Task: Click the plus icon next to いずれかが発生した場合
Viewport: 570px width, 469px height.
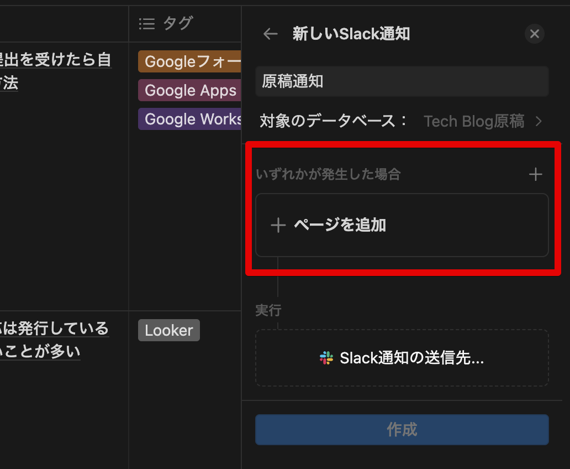Action: (535, 174)
